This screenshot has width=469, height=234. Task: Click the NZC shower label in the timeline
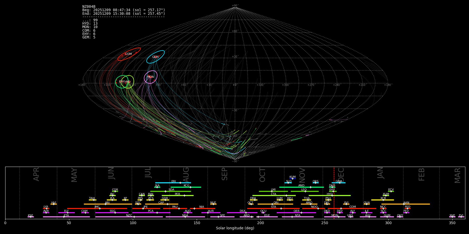(129, 216)
